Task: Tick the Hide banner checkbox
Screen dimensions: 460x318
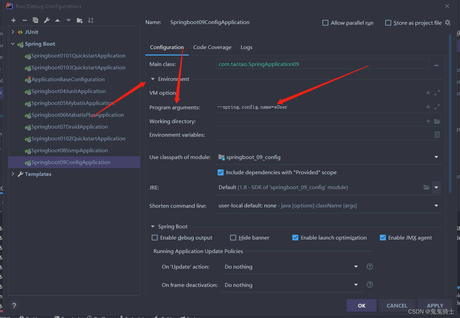Action: click(233, 238)
